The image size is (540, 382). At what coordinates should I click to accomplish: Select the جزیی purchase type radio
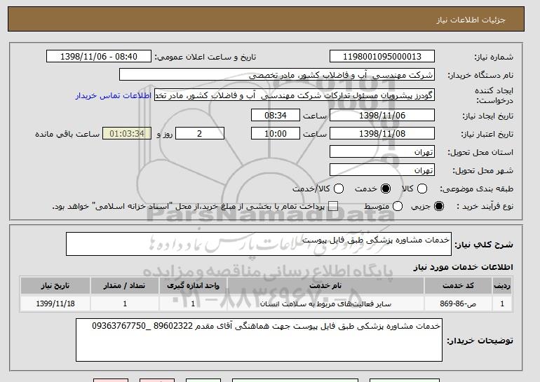pyautogui.click(x=439, y=206)
